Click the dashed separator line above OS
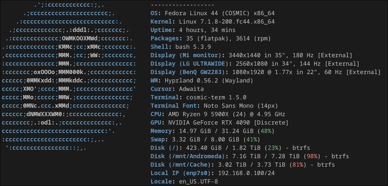The height and width of the screenshot is (186, 388). [182, 5]
